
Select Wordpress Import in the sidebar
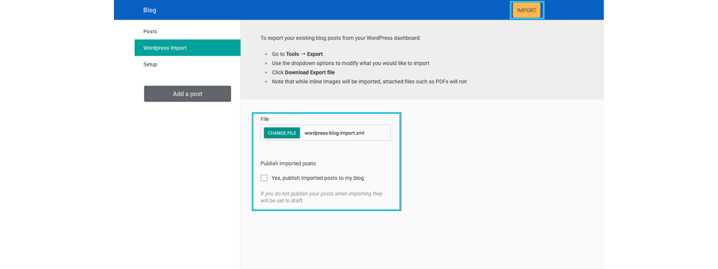(165, 48)
